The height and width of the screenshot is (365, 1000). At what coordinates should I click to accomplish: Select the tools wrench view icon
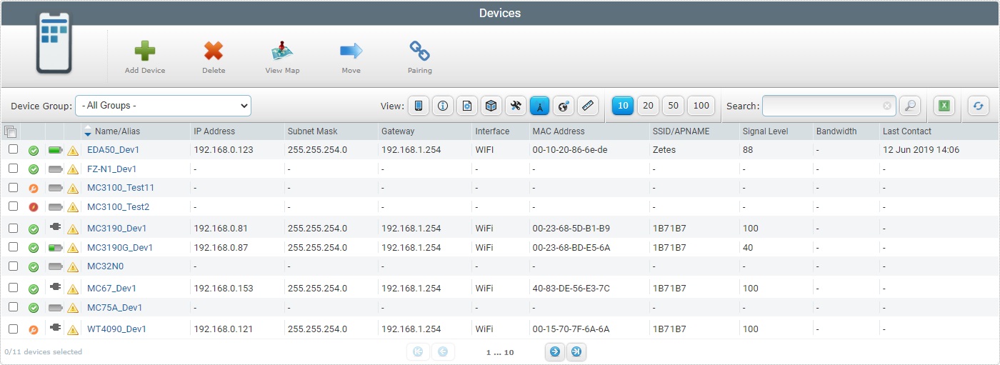pos(515,106)
